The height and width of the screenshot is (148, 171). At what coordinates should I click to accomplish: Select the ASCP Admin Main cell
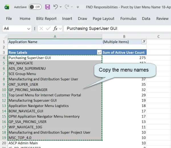click(55, 143)
